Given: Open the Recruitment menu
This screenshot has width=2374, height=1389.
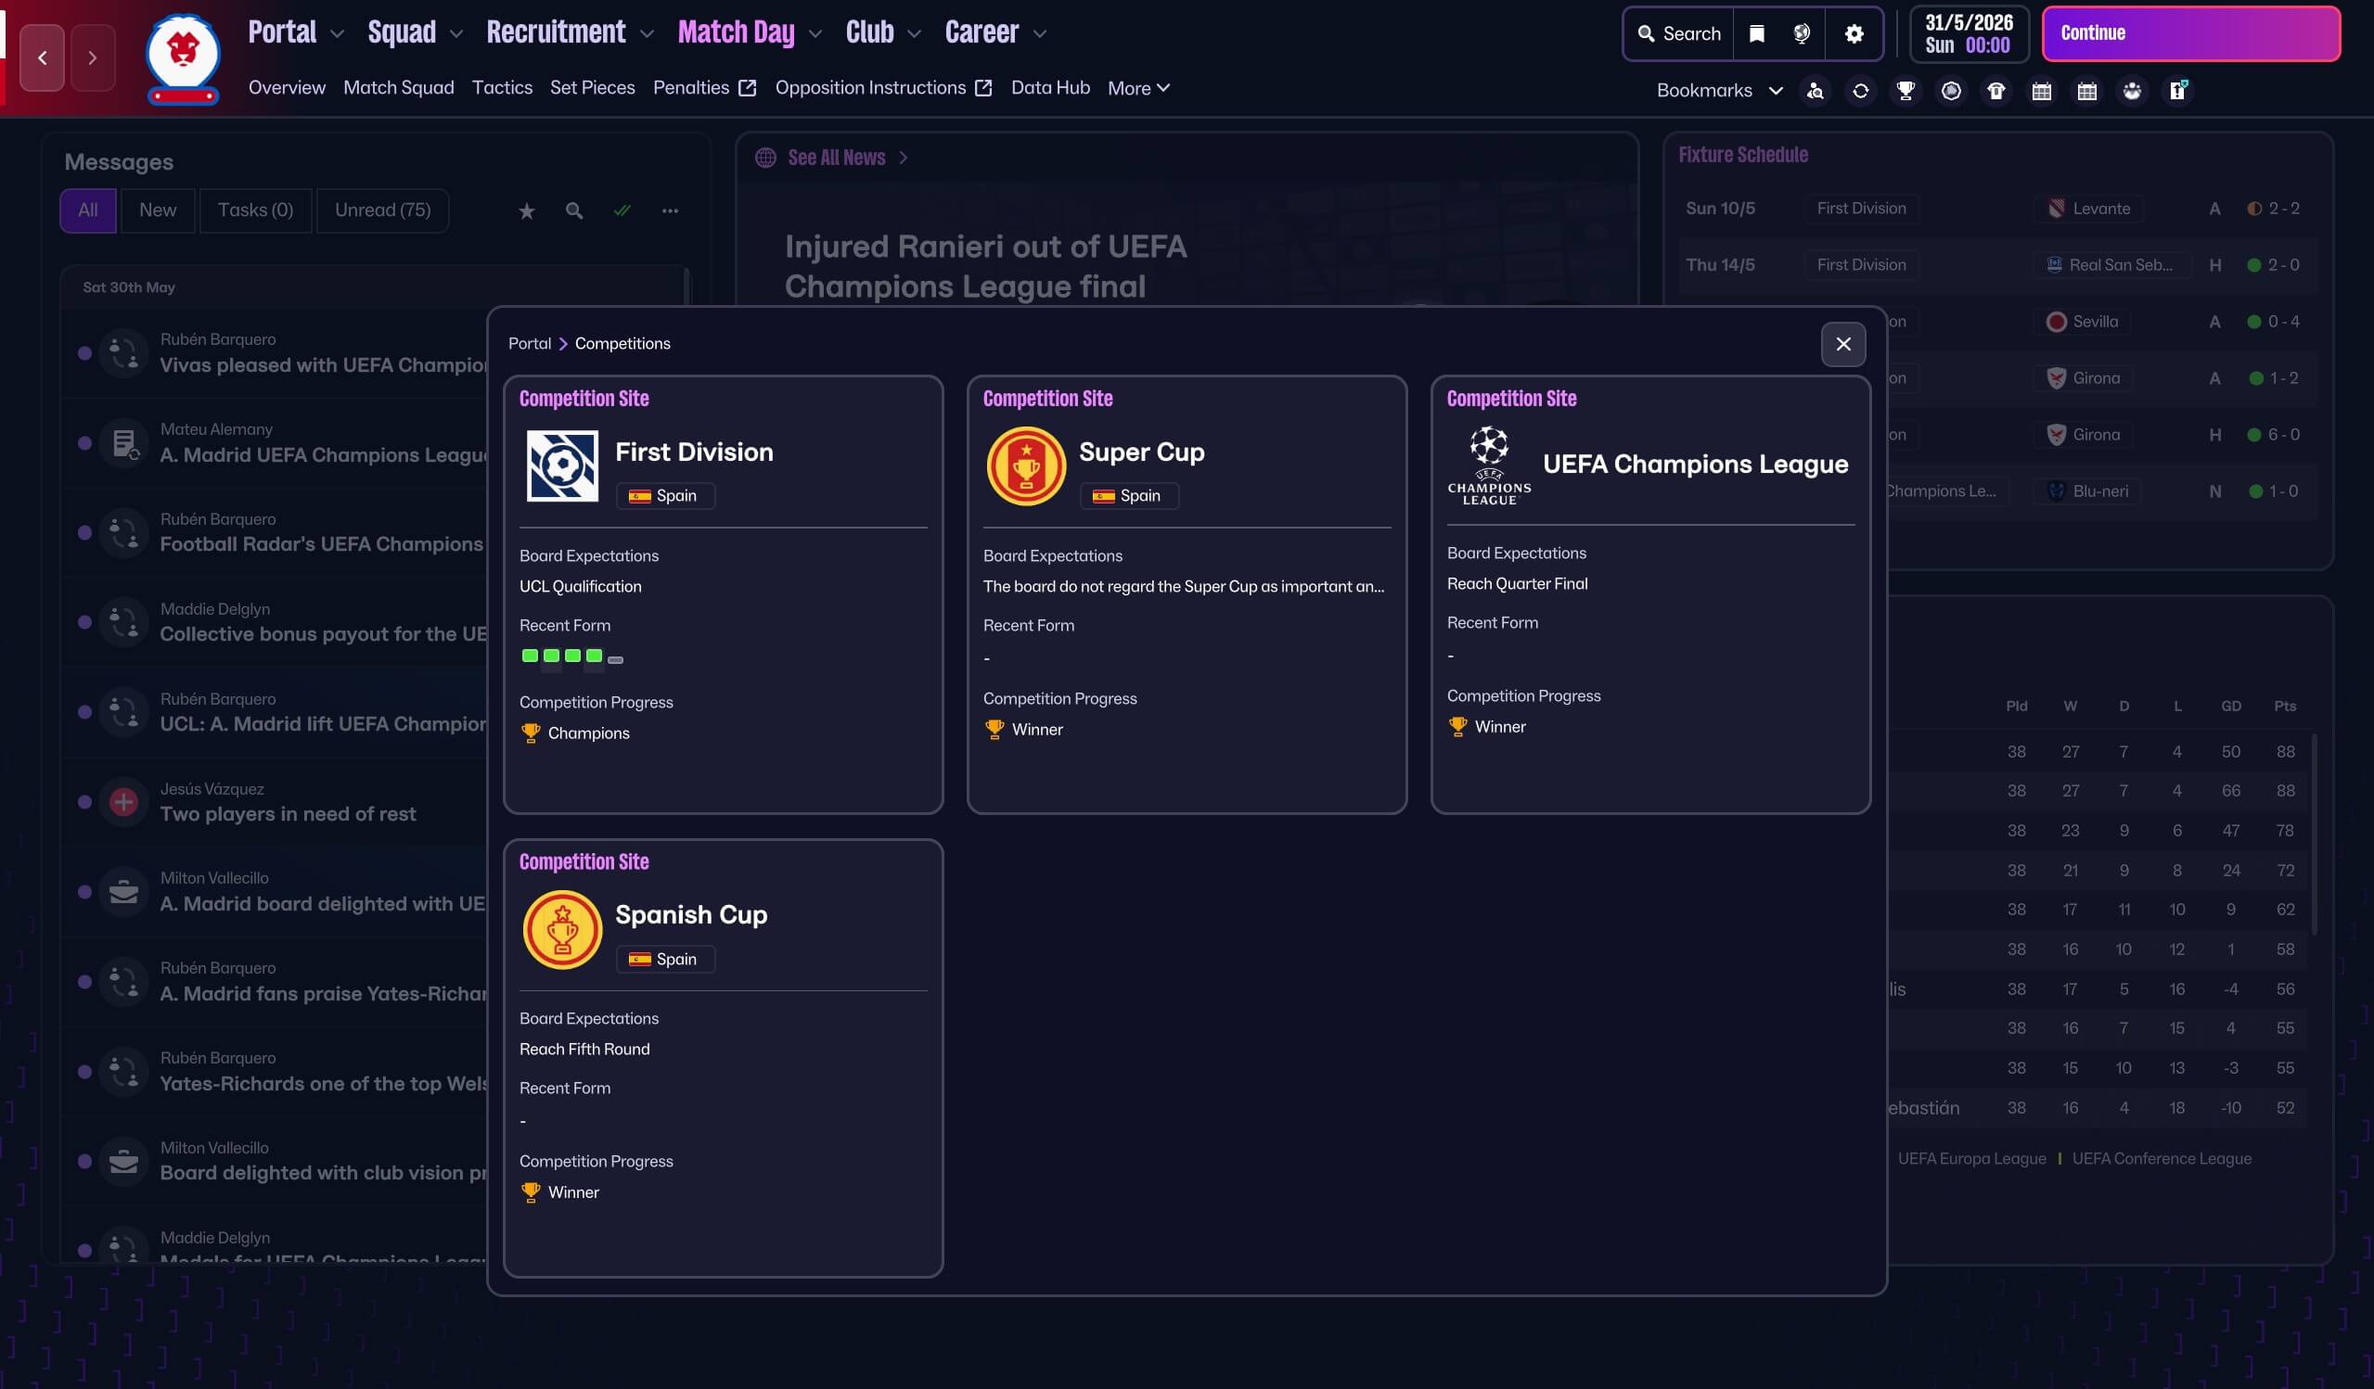Looking at the screenshot, I should pos(569,33).
